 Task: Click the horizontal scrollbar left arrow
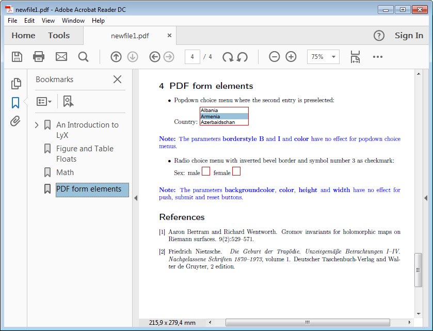click(x=210, y=322)
